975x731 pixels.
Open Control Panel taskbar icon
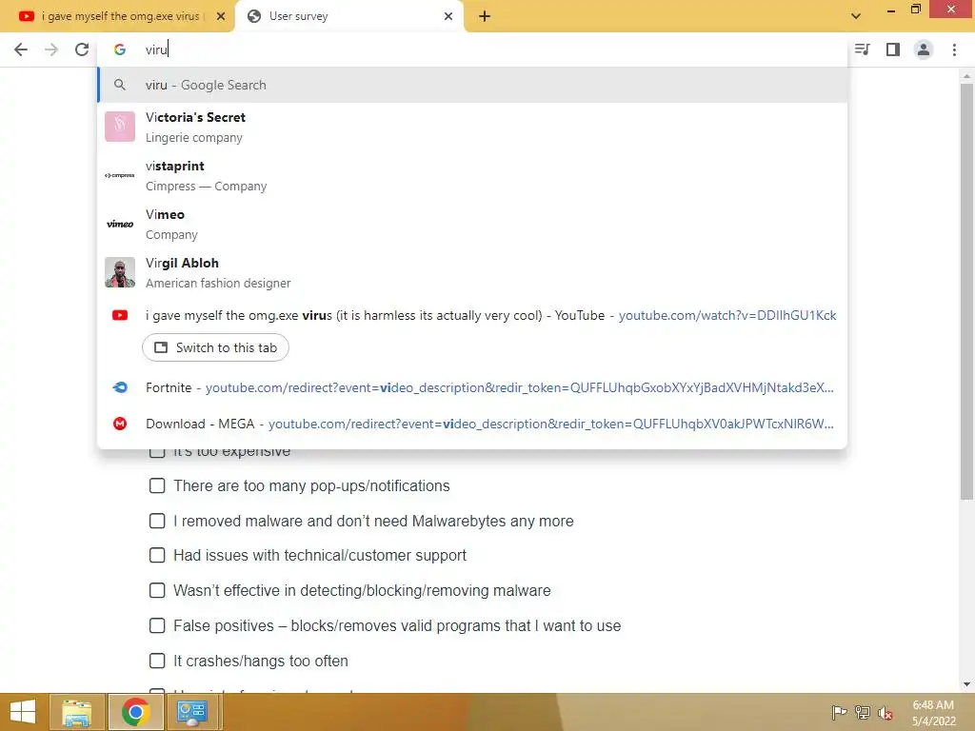tap(192, 712)
